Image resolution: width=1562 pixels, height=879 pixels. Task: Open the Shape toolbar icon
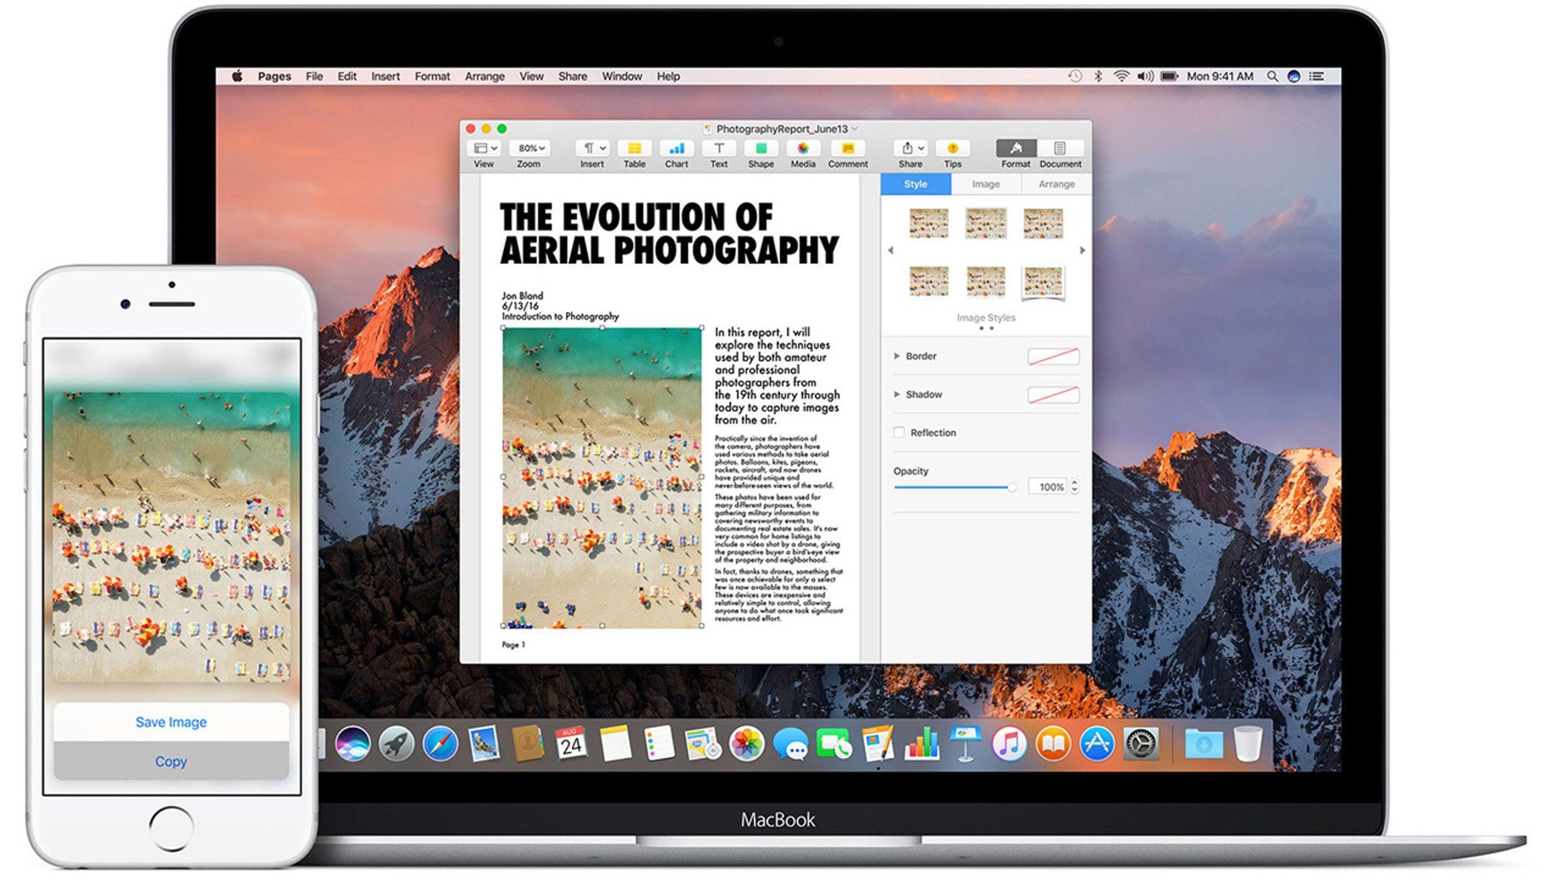tap(760, 148)
